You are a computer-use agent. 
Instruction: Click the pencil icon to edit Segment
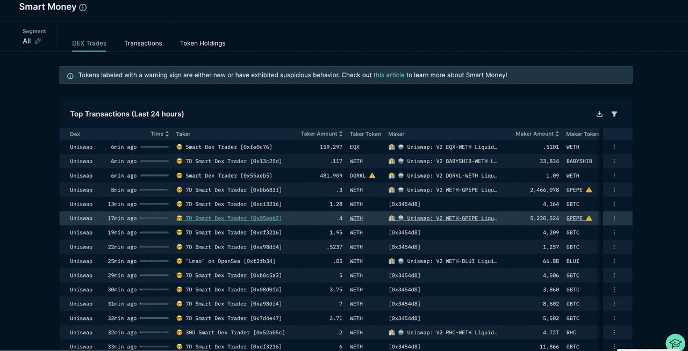point(38,41)
